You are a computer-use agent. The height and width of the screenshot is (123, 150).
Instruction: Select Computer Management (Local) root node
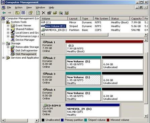click(x=22, y=18)
